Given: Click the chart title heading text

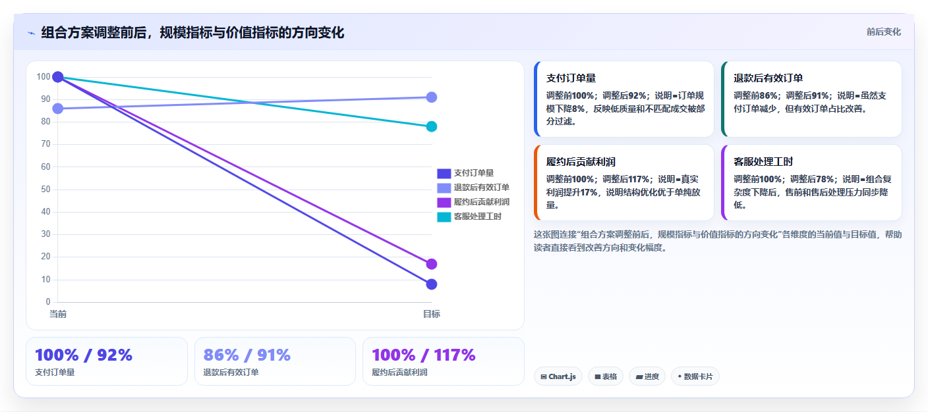Looking at the screenshot, I should (192, 33).
